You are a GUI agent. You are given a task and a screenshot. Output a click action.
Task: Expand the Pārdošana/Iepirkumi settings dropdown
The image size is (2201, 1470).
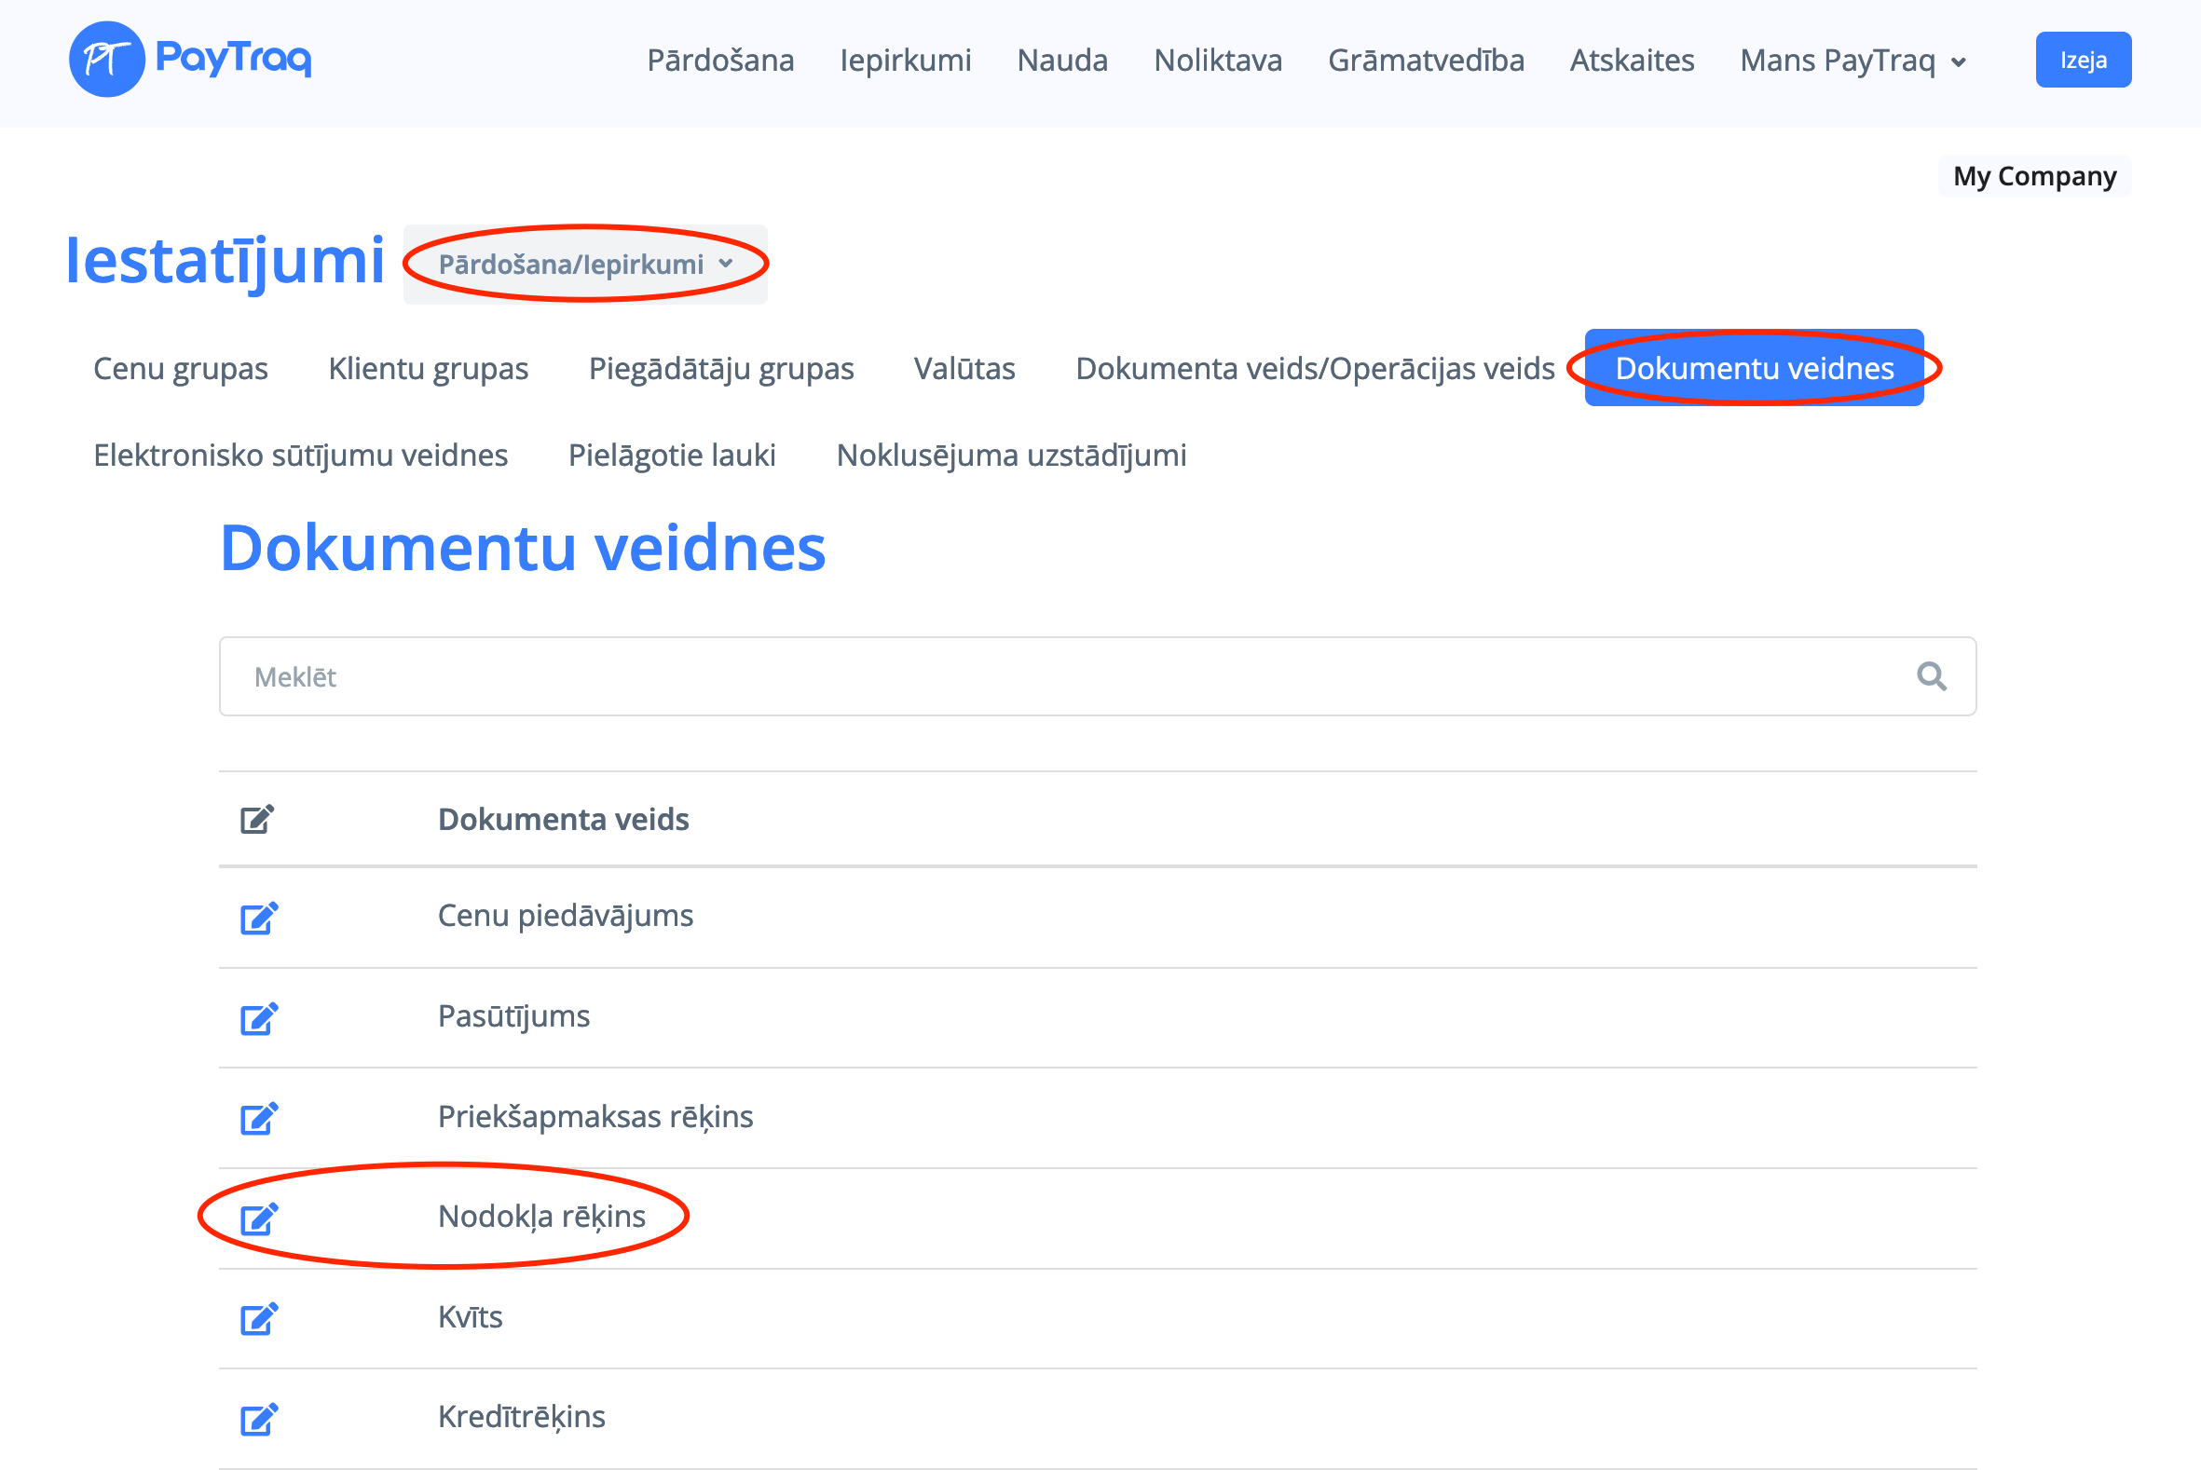point(585,265)
